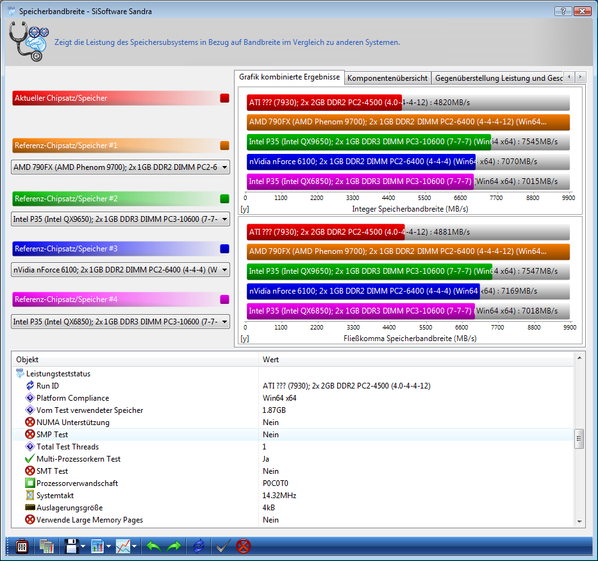Click the Leistungsteststatus tree icon
Screen dimensions: 598x561
(x=20, y=373)
